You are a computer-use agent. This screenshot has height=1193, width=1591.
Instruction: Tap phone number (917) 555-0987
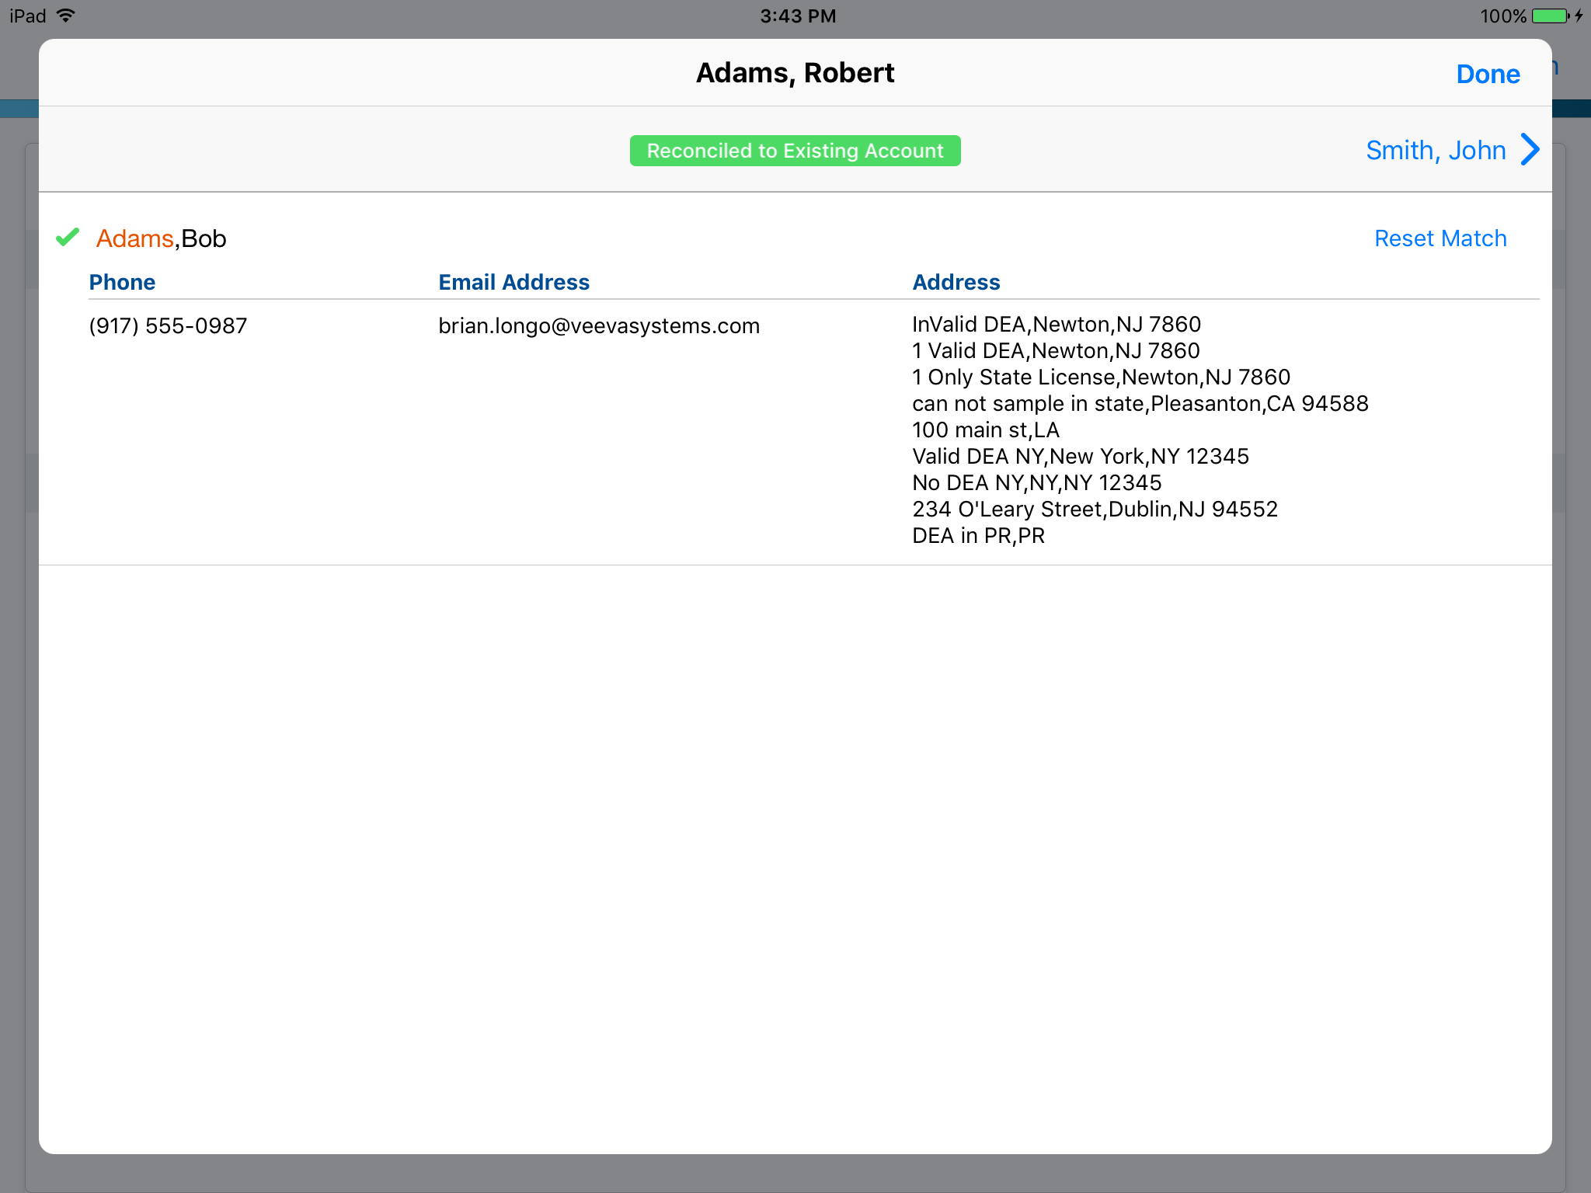click(168, 325)
